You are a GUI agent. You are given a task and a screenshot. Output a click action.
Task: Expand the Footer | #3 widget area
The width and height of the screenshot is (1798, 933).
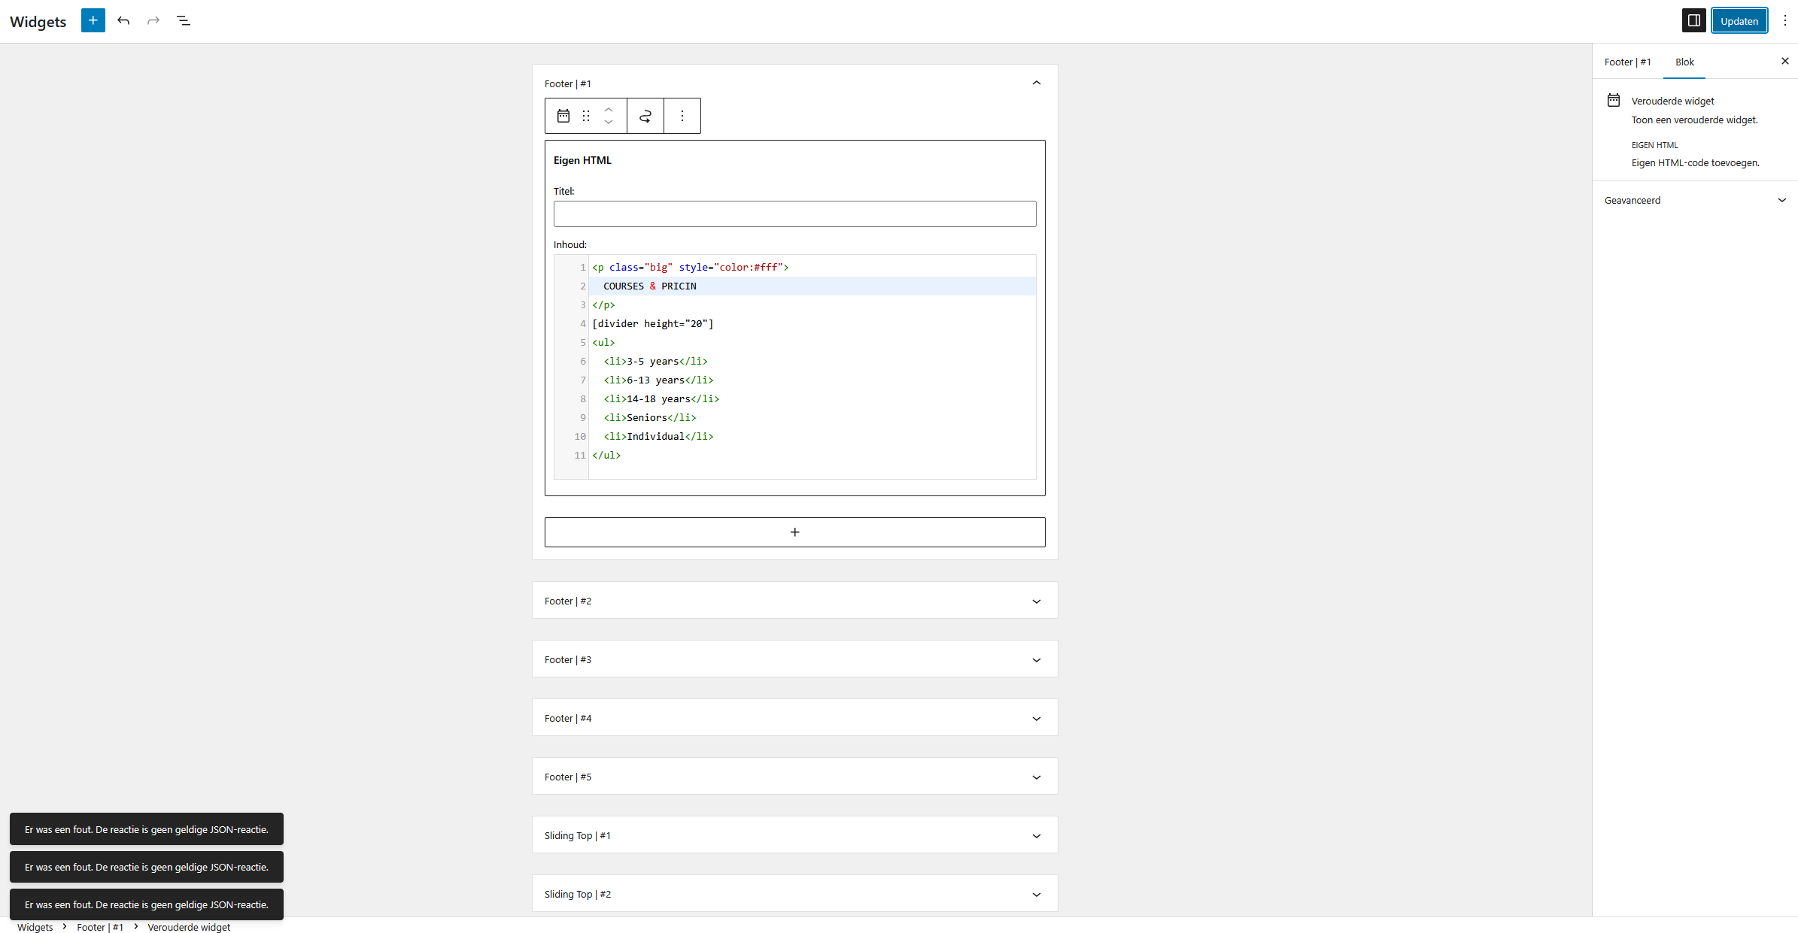1036,660
